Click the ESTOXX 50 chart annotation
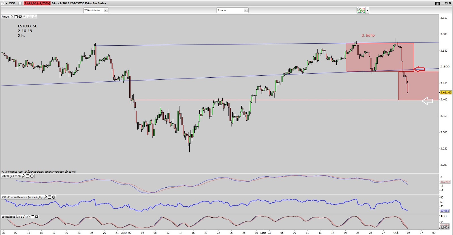The image size is (453, 235). tap(27, 26)
